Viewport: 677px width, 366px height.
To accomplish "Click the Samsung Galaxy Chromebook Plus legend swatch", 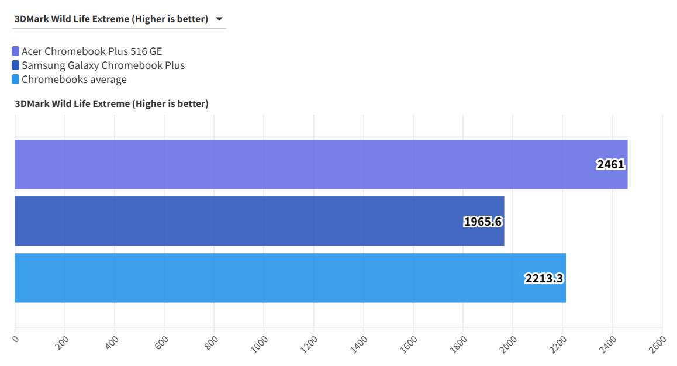I will pyautogui.click(x=16, y=65).
